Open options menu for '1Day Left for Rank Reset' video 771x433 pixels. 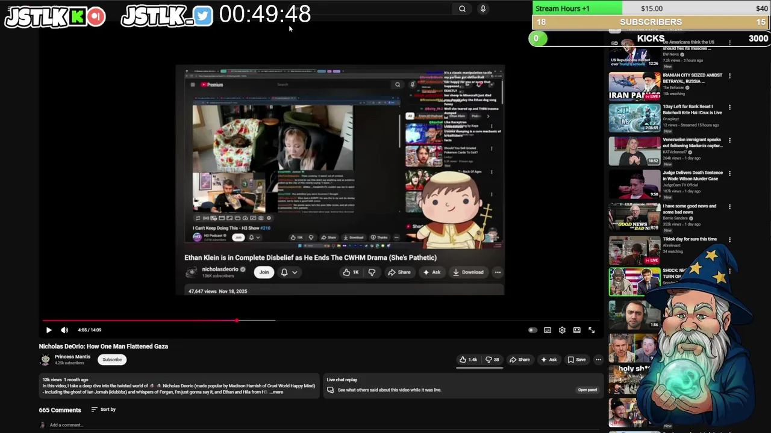[x=729, y=108]
